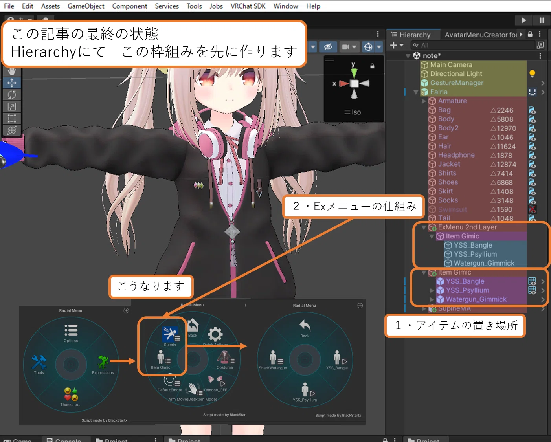This screenshot has height=442, width=551.
Task: Pause the editor playback
Action: (x=542, y=20)
